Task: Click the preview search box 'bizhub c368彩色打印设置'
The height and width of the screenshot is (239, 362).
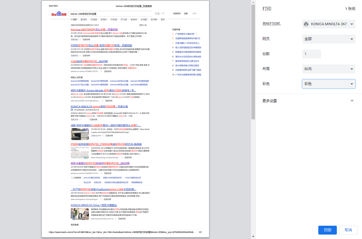Action: [x=111, y=14]
